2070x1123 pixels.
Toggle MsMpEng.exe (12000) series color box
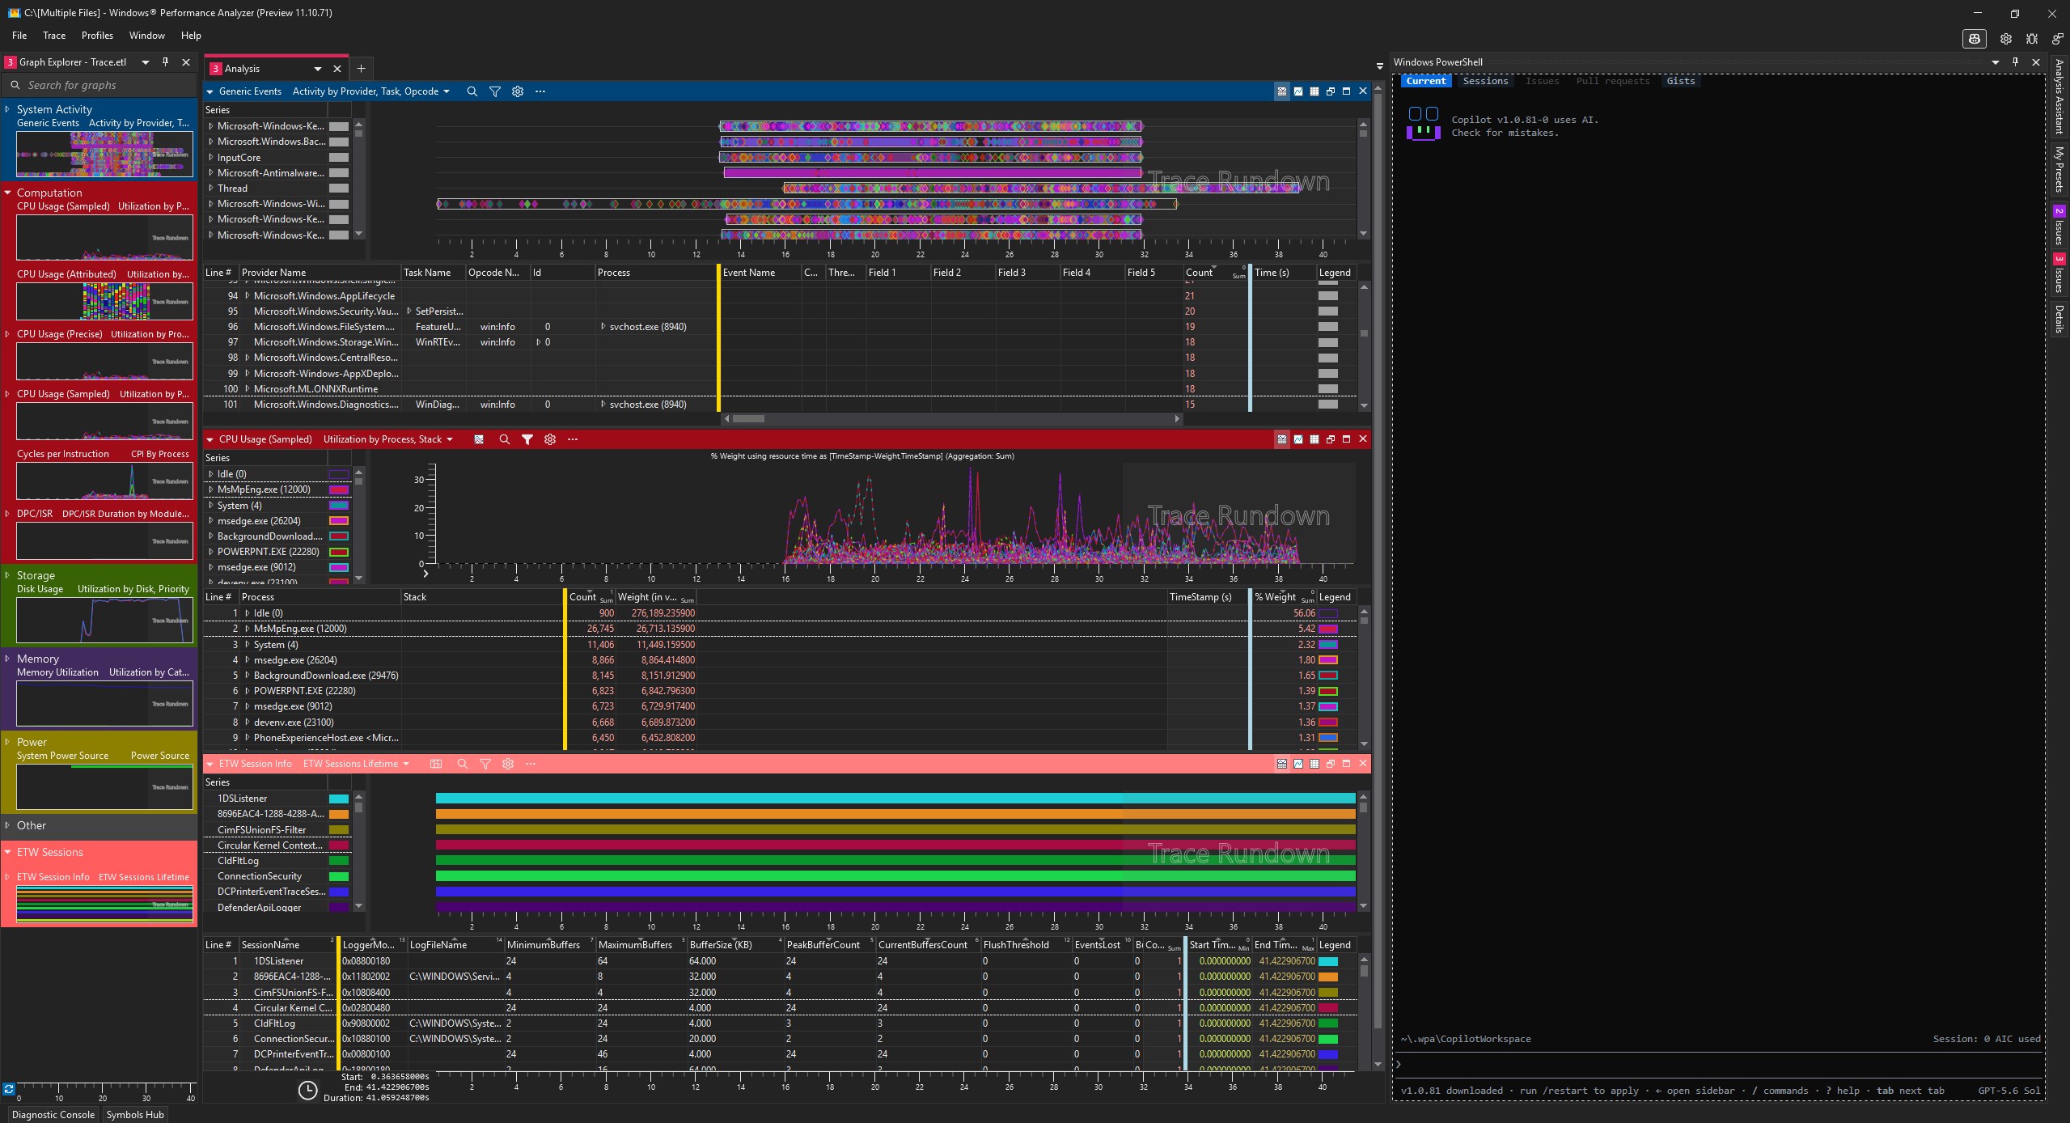(x=339, y=489)
